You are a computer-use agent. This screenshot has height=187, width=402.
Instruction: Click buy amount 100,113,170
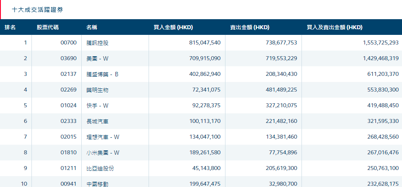(205, 121)
